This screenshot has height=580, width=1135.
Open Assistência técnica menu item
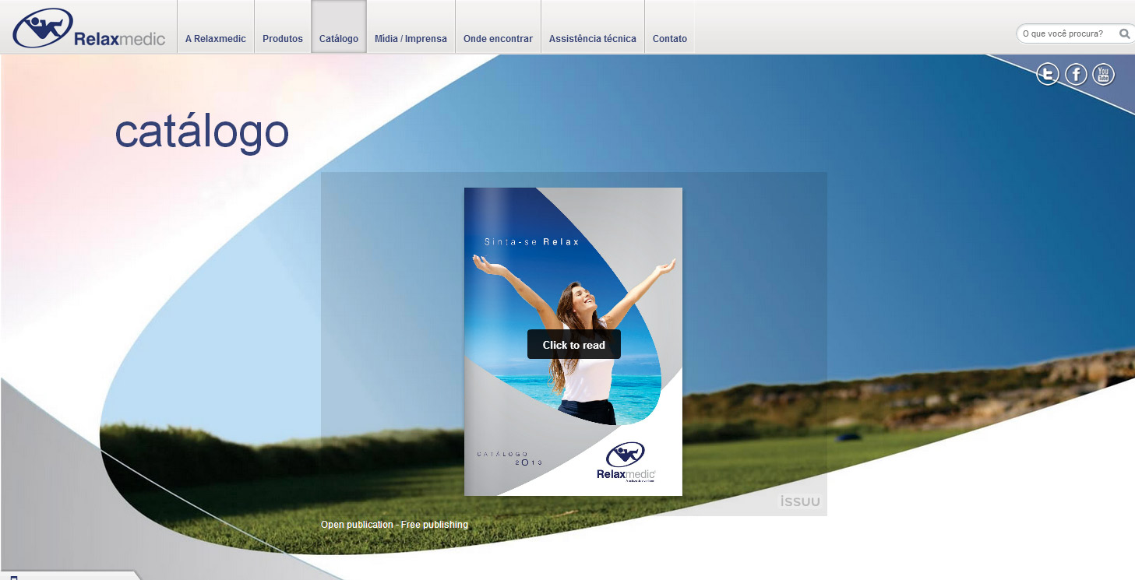[x=593, y=38]
